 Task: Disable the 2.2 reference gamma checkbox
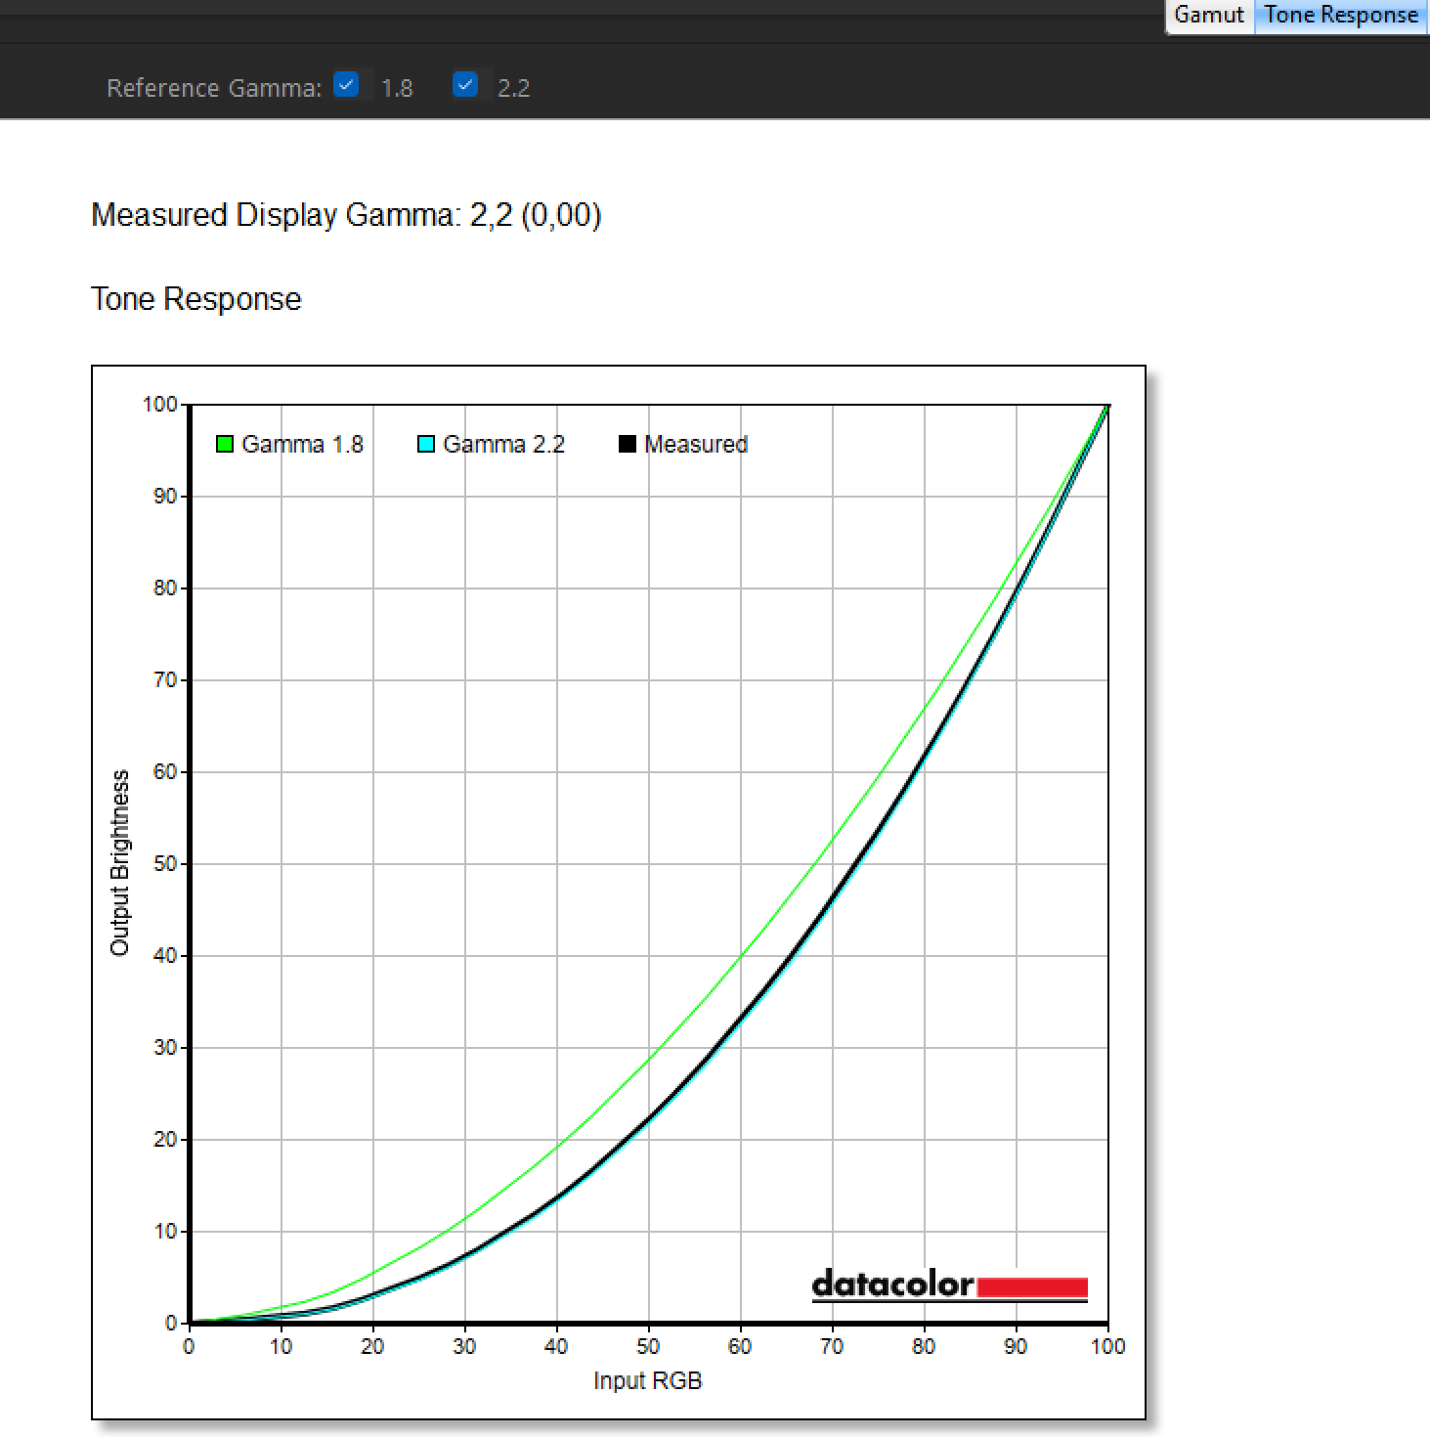tap(465, 85)
